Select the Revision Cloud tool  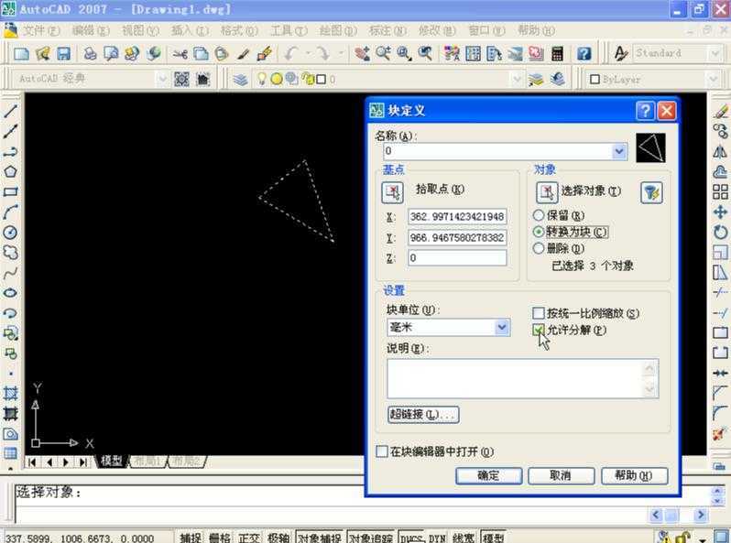[10, 252]
